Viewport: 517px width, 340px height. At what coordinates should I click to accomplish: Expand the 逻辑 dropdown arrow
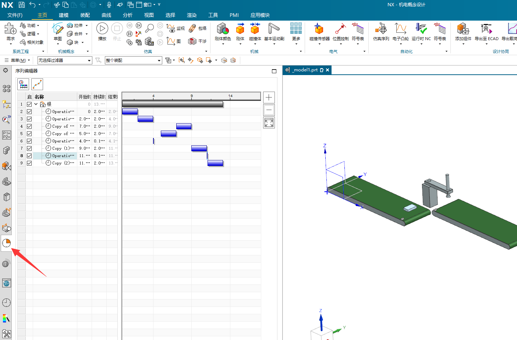38,34
